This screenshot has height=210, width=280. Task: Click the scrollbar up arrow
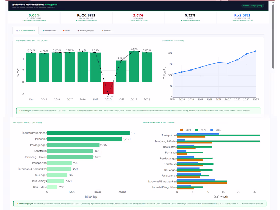(x=273, y=2)
